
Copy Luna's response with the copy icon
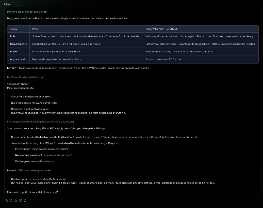pyautogui.click(x=6, y=200)
